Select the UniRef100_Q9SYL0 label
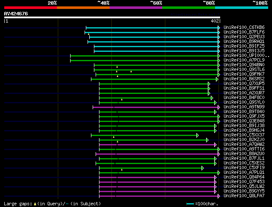This screenshot has width=272, height=207. coord(244,102)
